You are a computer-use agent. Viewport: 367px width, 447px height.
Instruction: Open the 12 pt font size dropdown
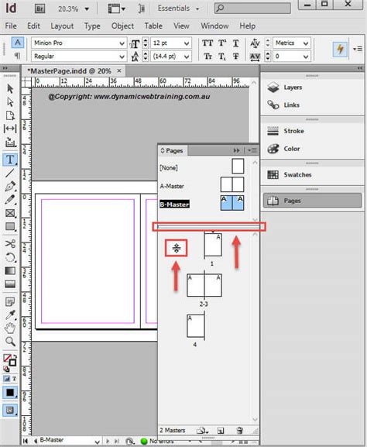(187, 43)
